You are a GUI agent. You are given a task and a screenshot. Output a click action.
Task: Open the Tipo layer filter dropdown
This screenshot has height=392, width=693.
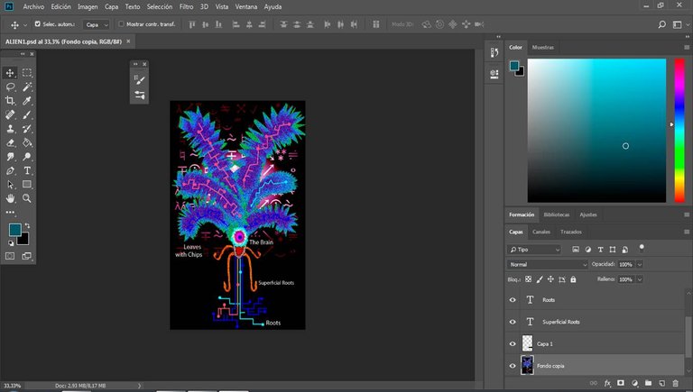534,250
